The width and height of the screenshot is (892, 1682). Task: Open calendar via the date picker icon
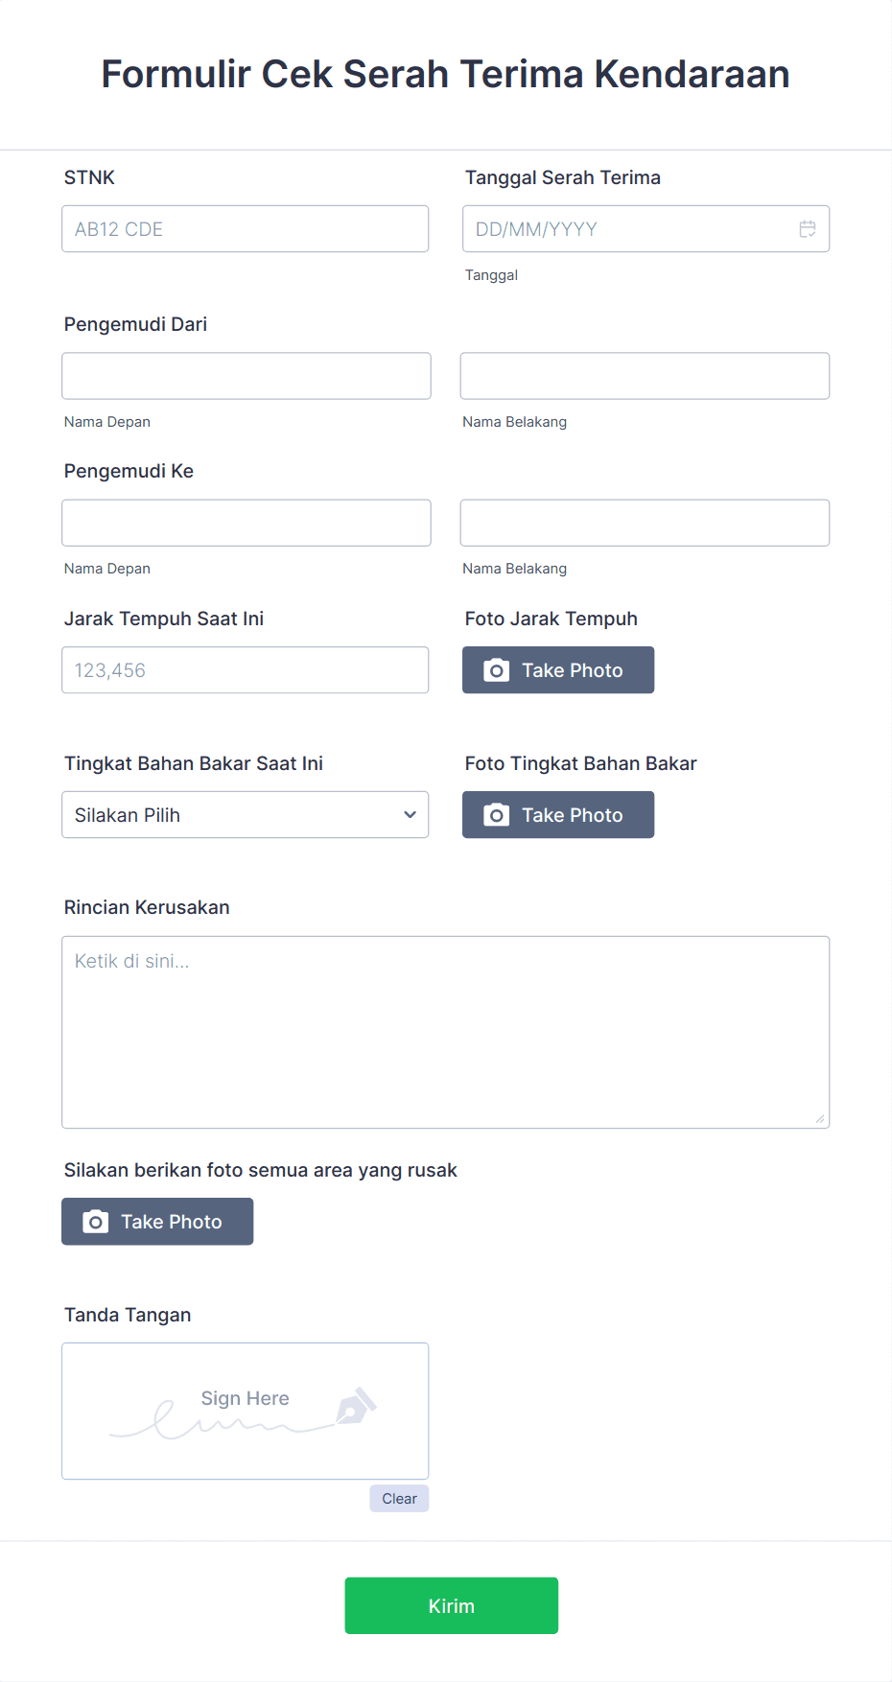tap(807, 228)
